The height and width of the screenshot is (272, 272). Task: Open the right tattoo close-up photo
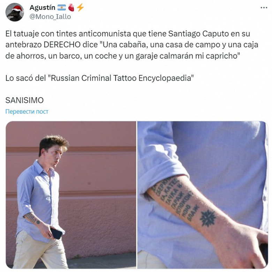tap(203, 195)
